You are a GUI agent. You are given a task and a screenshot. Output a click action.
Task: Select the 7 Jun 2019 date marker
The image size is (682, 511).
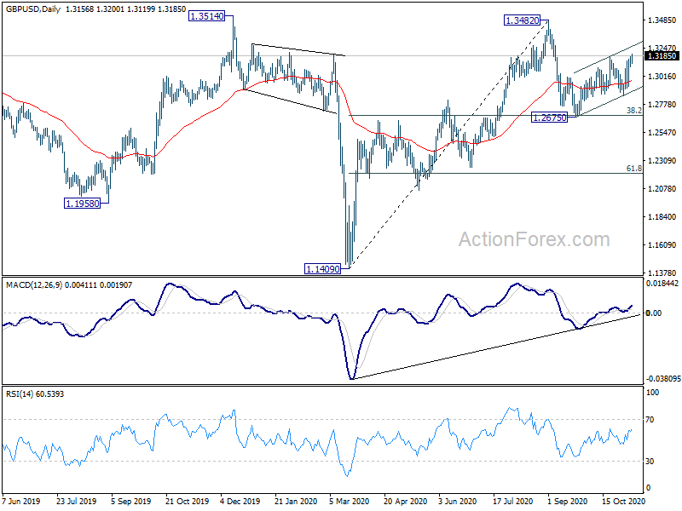click(x=20, y=501)
